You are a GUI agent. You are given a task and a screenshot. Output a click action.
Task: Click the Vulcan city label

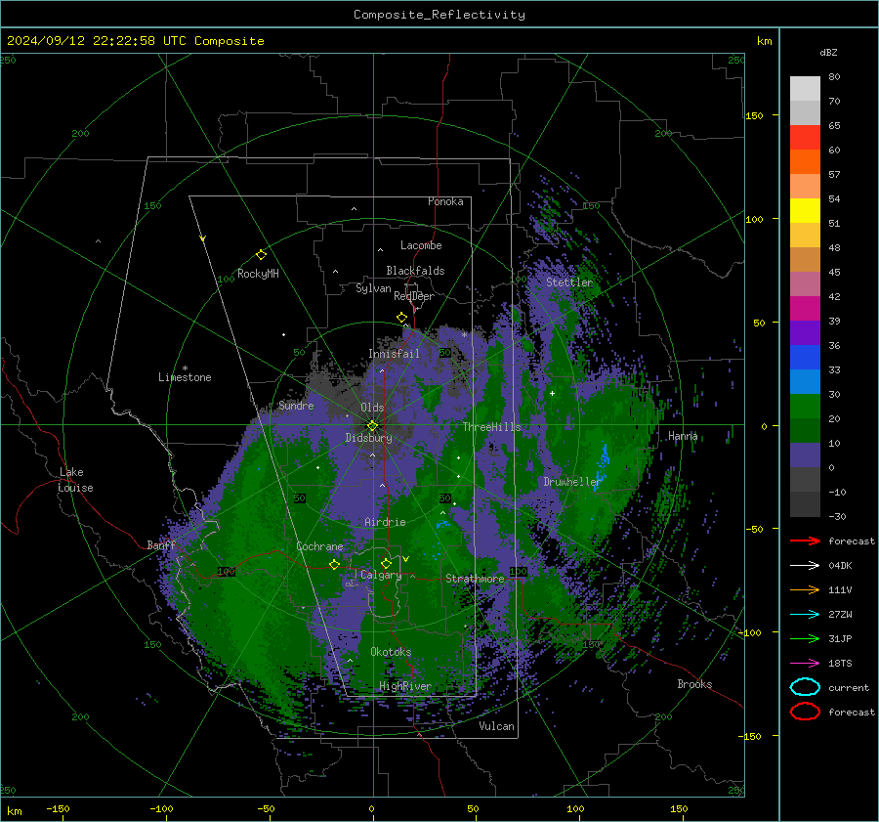496,726
